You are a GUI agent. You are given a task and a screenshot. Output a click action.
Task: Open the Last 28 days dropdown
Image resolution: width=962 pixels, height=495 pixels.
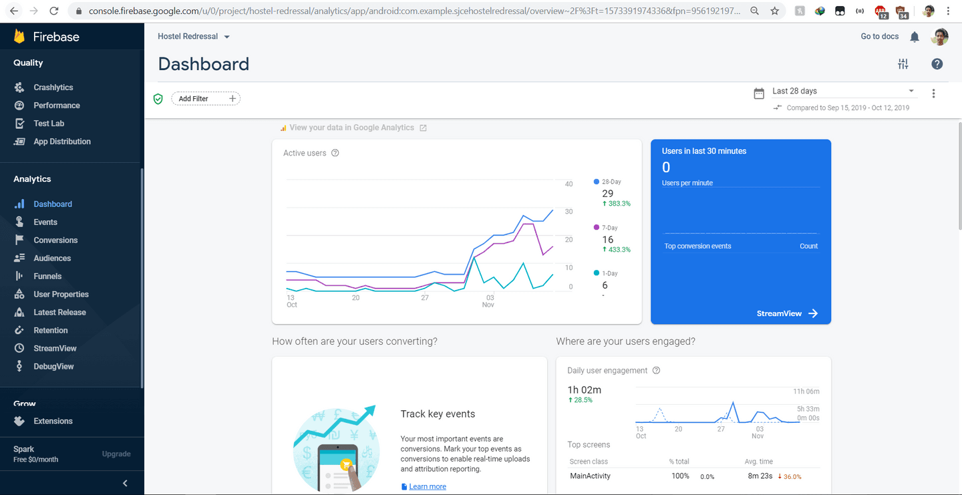pos(844,92)
